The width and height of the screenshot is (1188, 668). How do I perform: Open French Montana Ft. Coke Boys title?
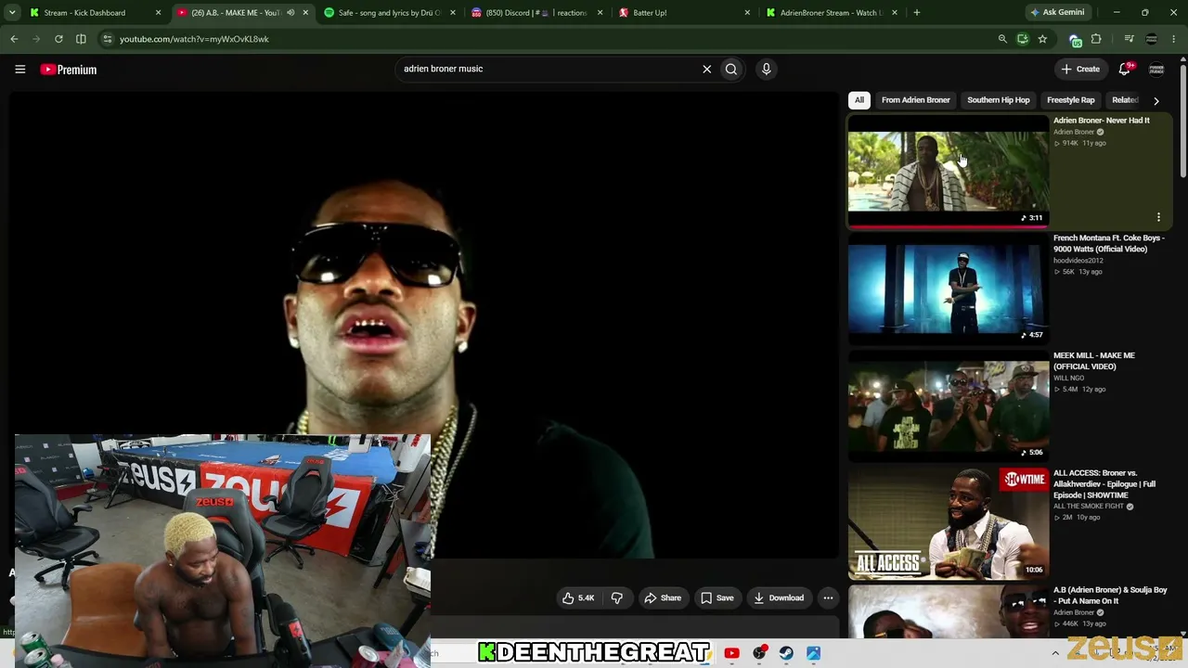[x=1109, y=244]
